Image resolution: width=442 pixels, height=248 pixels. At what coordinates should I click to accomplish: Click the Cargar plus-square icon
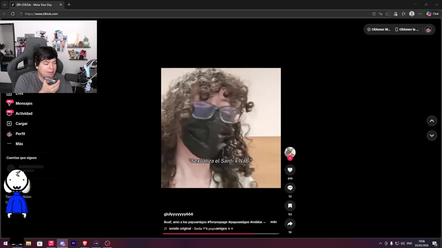(9, 124)
